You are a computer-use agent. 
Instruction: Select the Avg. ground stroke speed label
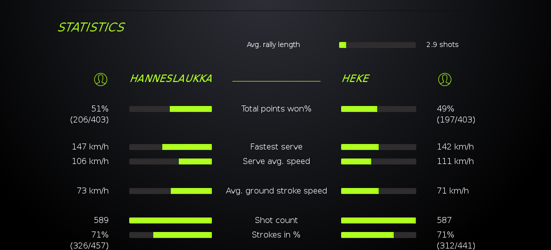tap(276, 190)
